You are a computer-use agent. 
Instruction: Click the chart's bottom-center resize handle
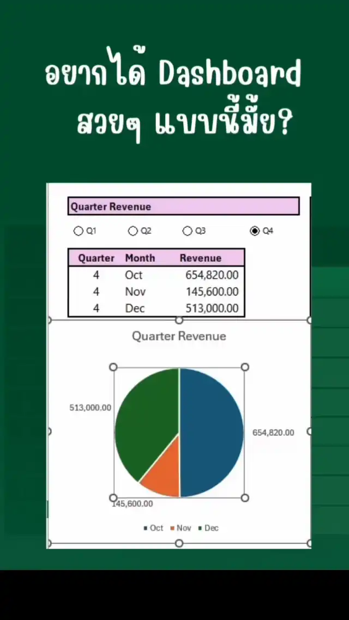(x=179, y=543)
